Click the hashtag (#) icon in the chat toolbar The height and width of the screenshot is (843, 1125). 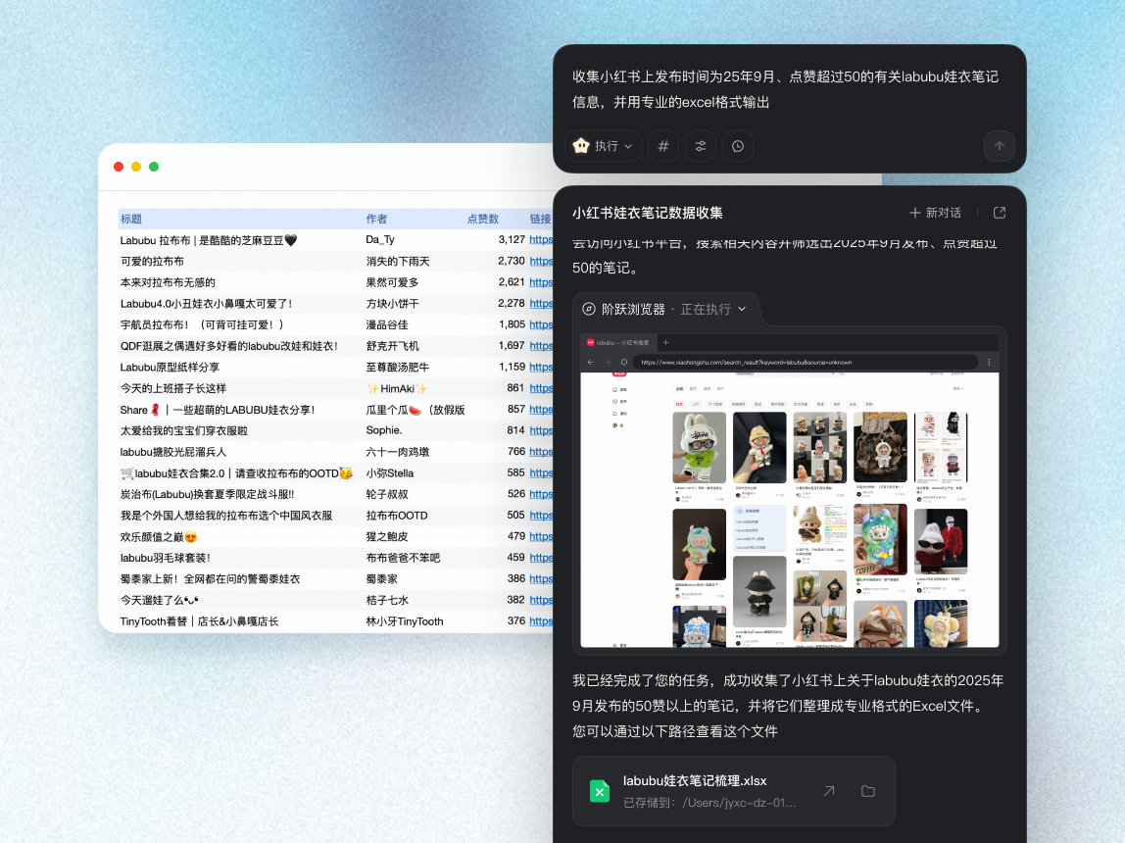click(x=662, y=145)
